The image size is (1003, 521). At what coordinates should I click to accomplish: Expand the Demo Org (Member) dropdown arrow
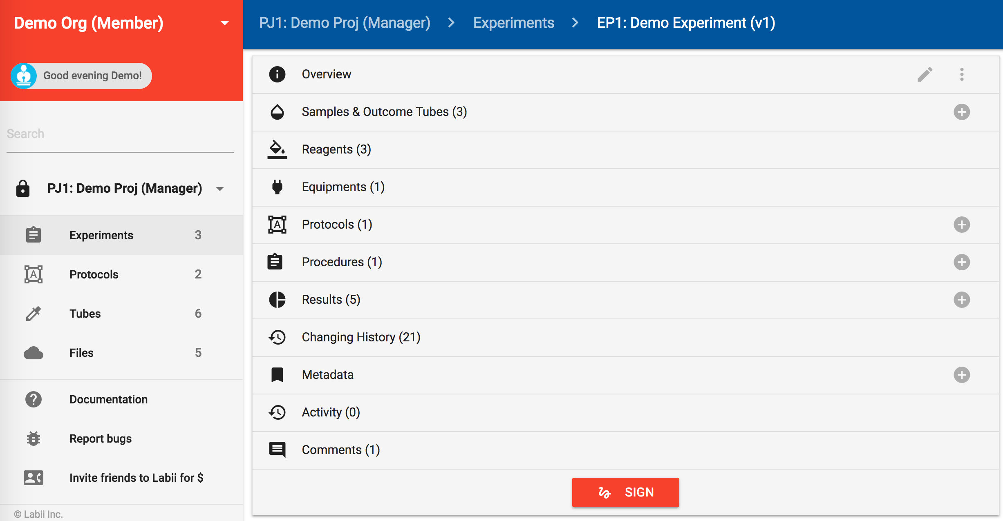(224, 23)
